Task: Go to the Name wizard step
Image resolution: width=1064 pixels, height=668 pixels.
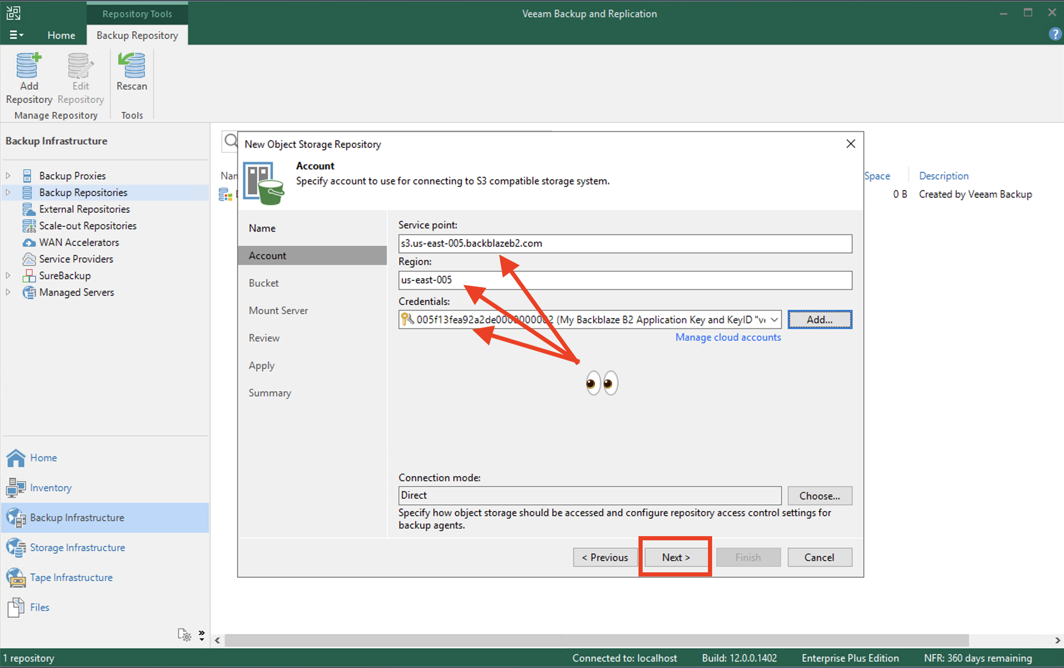Action: pyautogui.click(x=262, y=228)
